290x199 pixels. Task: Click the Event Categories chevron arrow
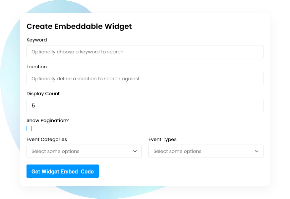135,151
